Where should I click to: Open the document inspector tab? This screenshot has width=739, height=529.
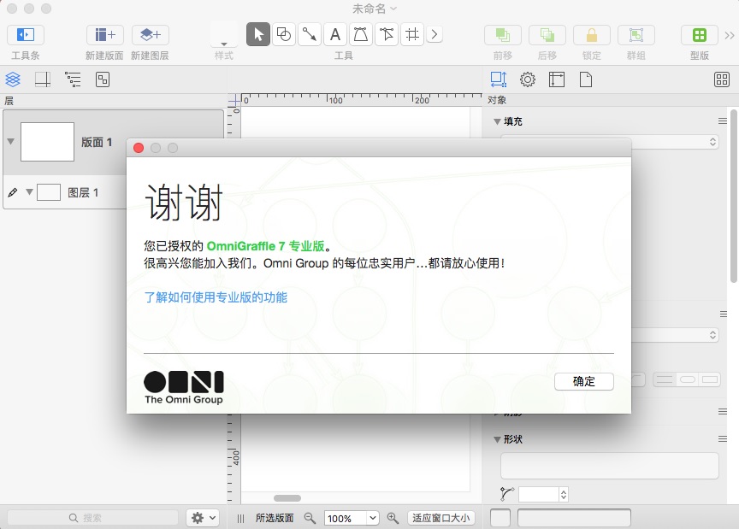pyautogui.click(x=586, y=79)
